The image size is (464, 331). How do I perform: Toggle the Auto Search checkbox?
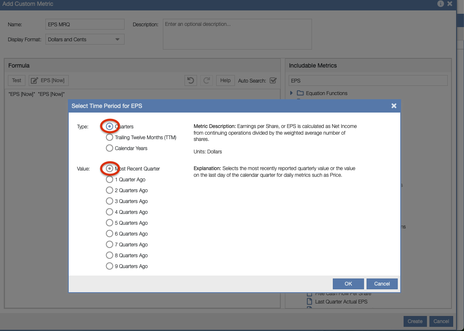pyautogui.click(x=273, y=80)
